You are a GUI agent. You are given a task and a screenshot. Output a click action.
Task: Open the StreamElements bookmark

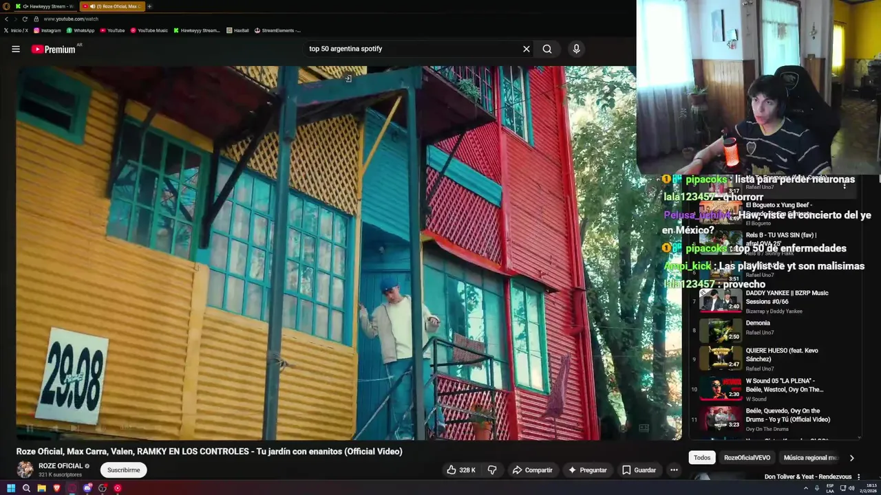[277, 30]
